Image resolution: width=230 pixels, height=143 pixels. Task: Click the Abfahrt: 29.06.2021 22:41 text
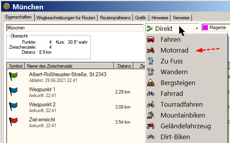coord(53,80)
